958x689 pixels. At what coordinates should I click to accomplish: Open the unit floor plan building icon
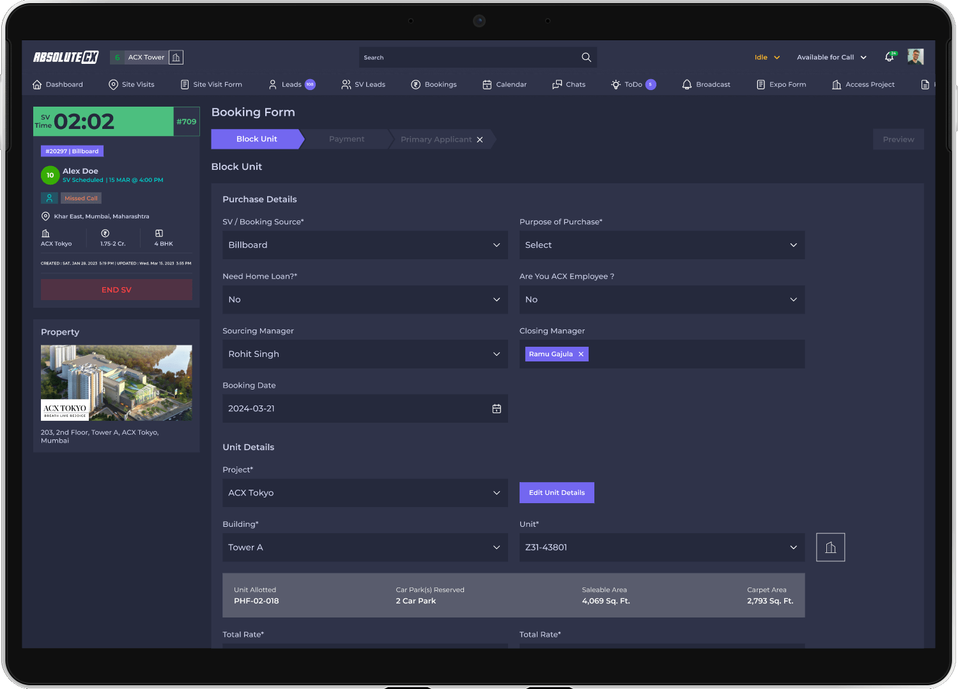tap(830, 547)
